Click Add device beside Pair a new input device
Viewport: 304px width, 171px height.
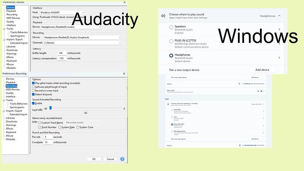coord(255,139)
